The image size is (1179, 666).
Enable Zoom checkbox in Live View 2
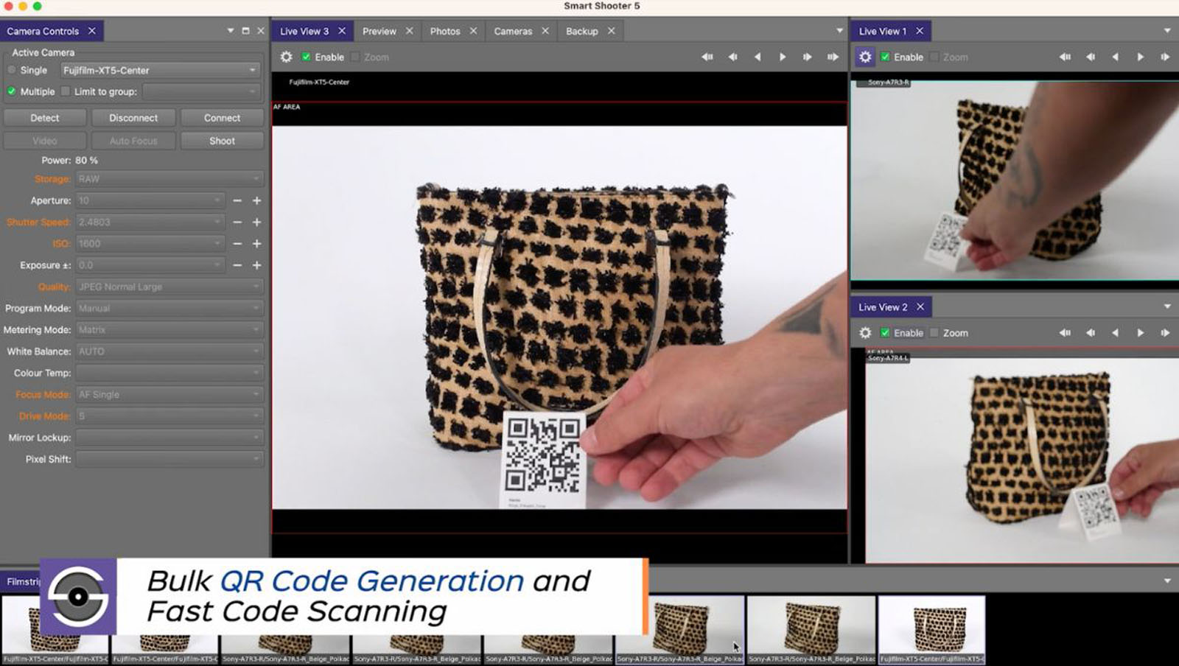934,333
